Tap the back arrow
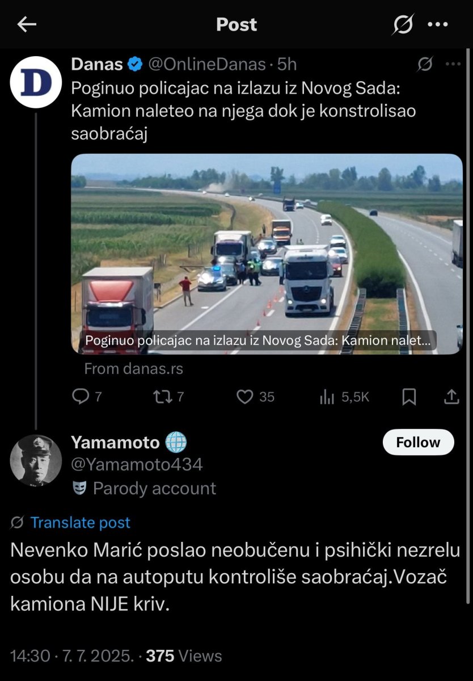This screenshot has width=473, height=681. click(x=27, y=24)
